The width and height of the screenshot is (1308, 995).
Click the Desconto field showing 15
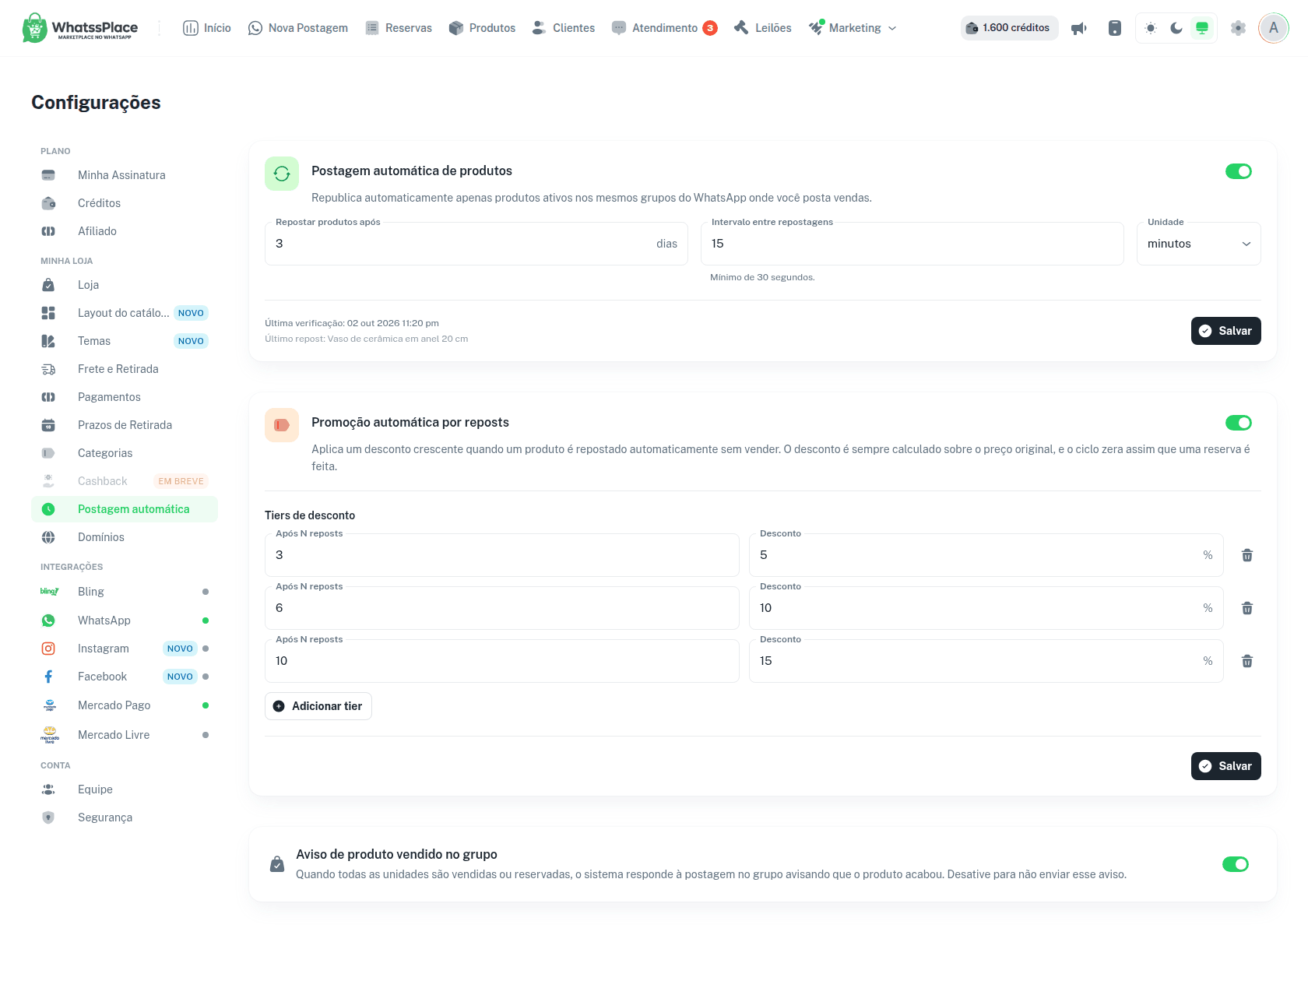(986, 661)
